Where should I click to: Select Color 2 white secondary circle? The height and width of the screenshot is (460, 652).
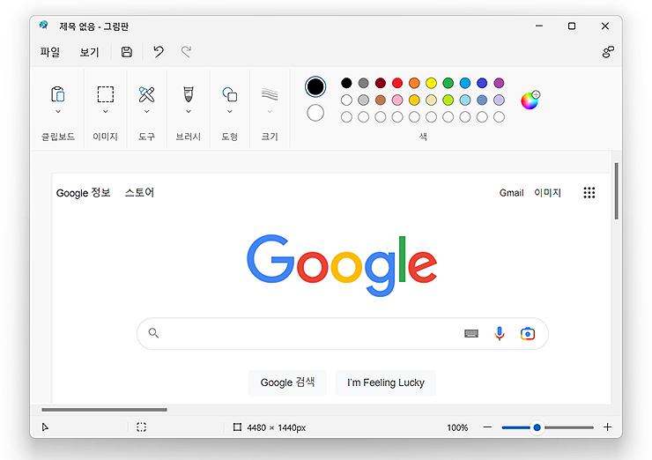(x=315, y=113)
